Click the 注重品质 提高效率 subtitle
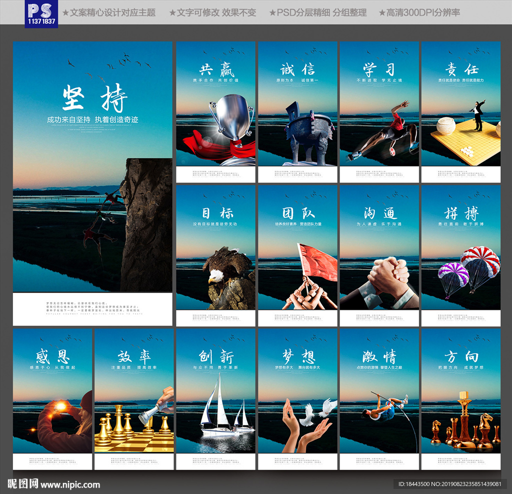 point(134,367)
